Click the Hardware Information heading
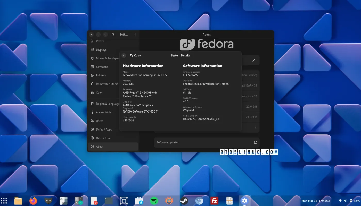Image resolution: width=361 pixels, height=206 pixels. (143, 66)
